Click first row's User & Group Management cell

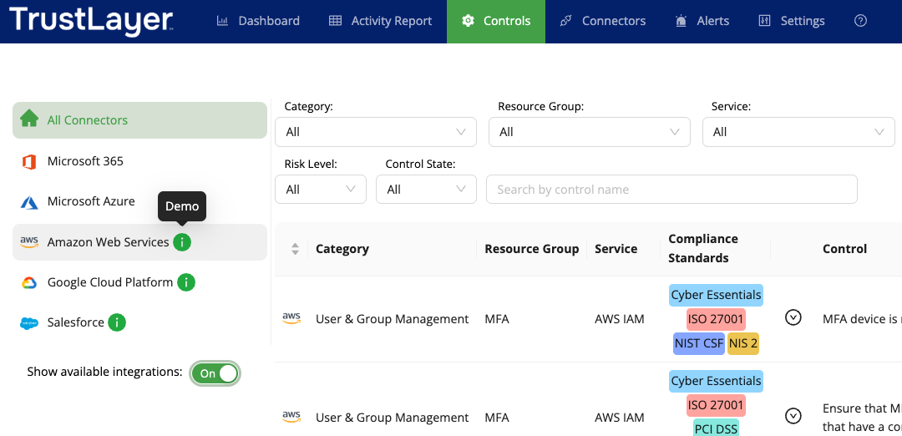point(393,319)
